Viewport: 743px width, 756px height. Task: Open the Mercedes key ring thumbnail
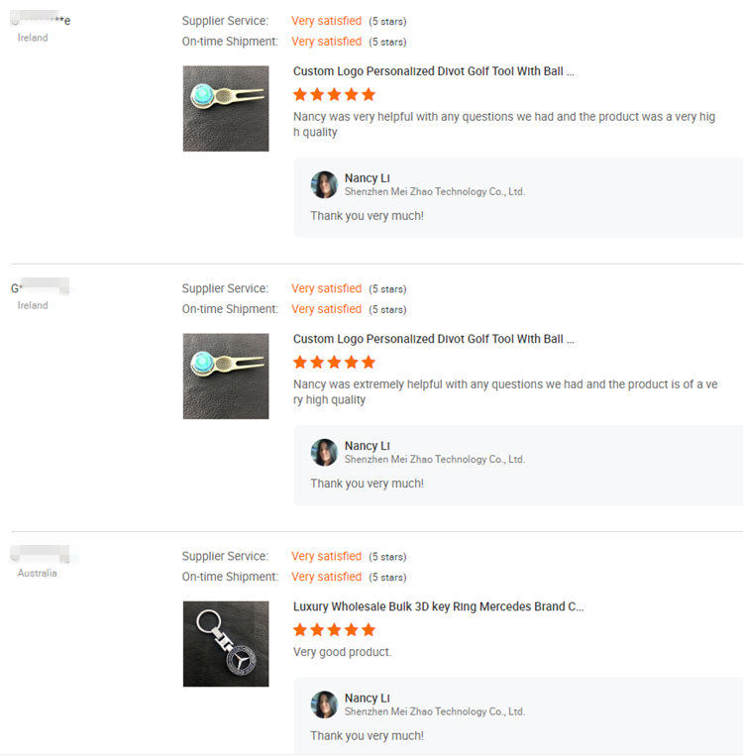pyautogui.click(x=226, y=644)
